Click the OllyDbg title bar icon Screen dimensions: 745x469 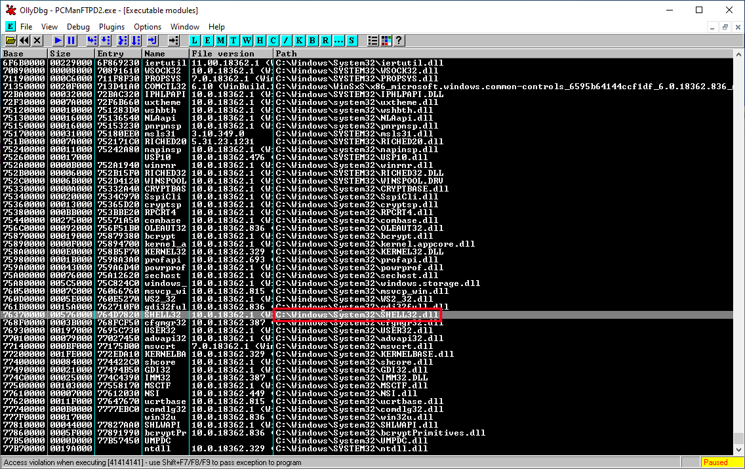coord(10,10)
